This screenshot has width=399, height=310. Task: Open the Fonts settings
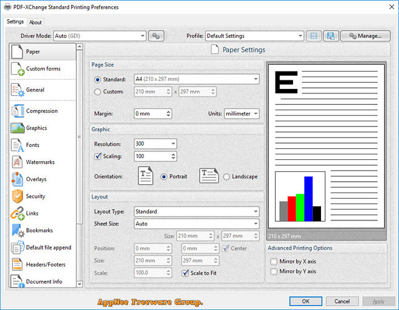pos(43,145)
